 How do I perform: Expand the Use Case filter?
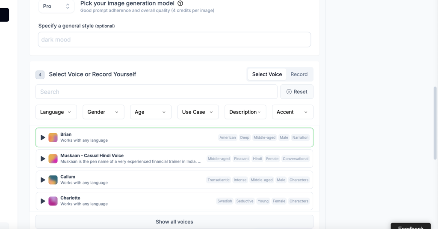click(x=198, y=112)
